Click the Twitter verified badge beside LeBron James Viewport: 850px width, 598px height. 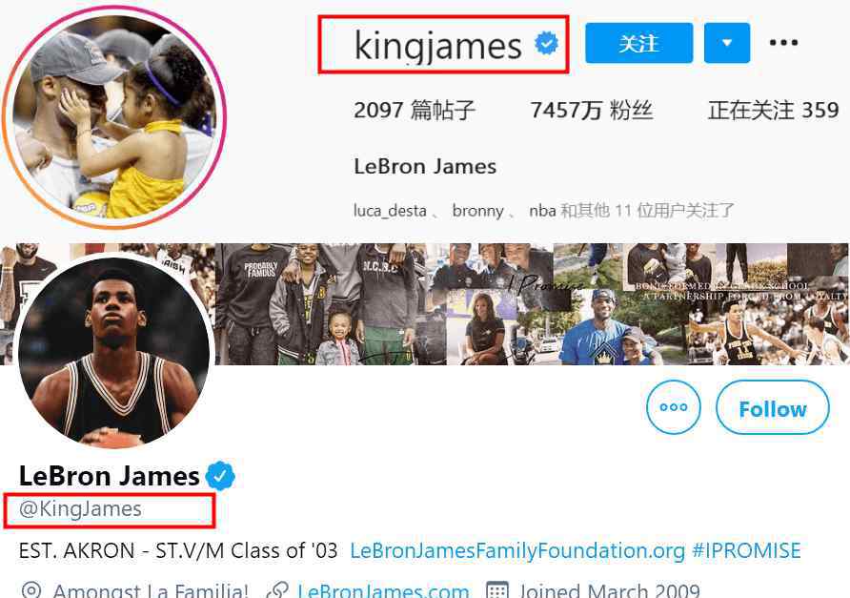(219, 476)
